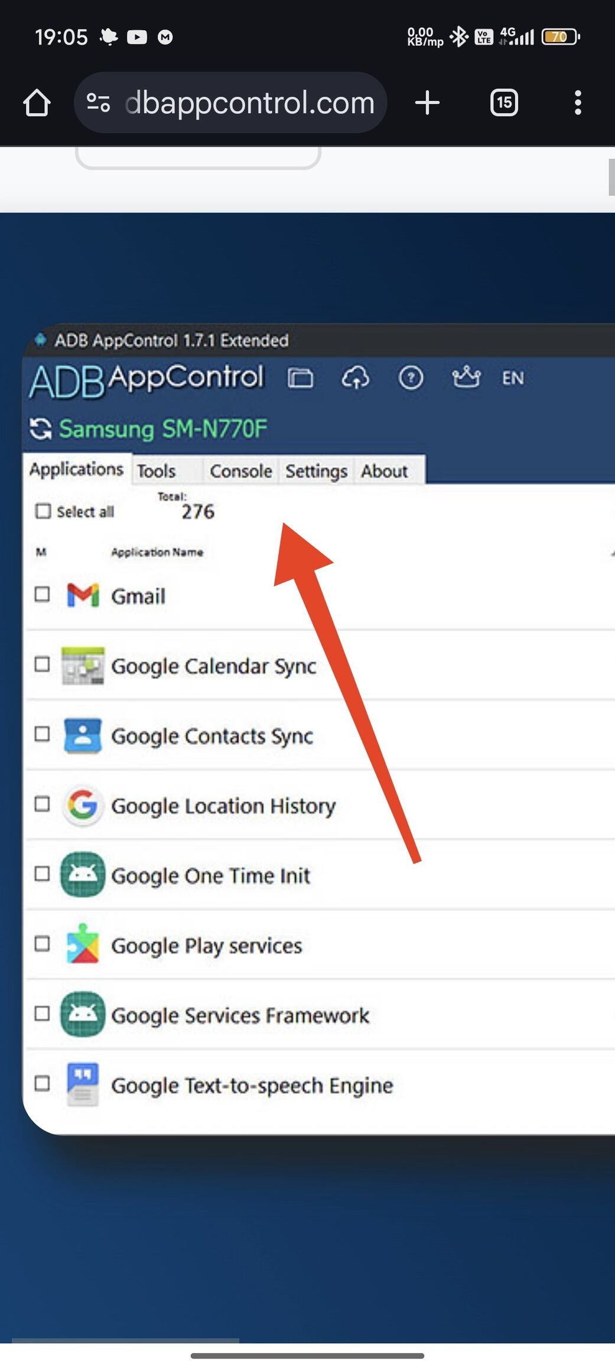The height and width of the screenshot is (1368, 615).
Task: Click the M column header
Action: coord(41,552)
